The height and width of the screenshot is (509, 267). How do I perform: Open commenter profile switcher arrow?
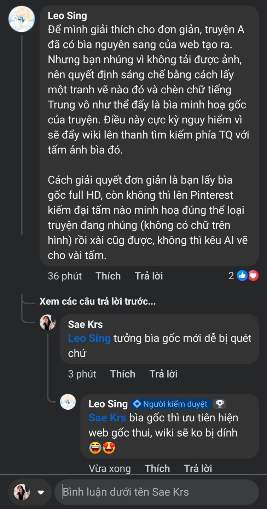41,492
